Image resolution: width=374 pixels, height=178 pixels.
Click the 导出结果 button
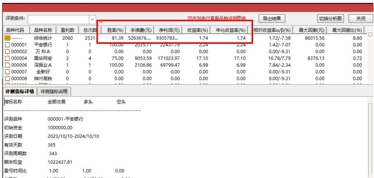(x=272, y=19)
